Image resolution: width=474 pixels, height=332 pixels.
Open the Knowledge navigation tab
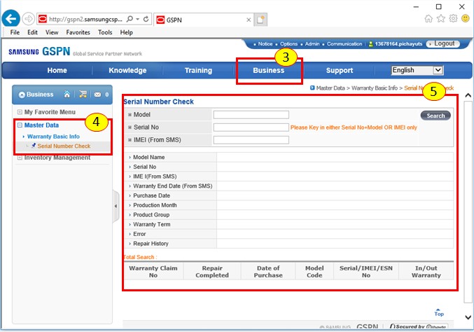coord(127,71)
